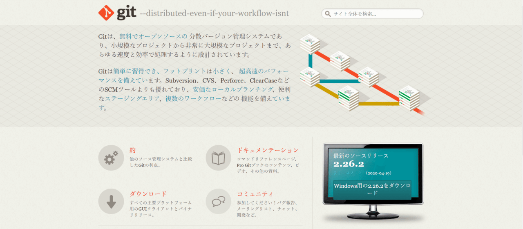Click the 最新のソースリリース label
The height and width of the screenshot is (229, 523).
(361, 156)
